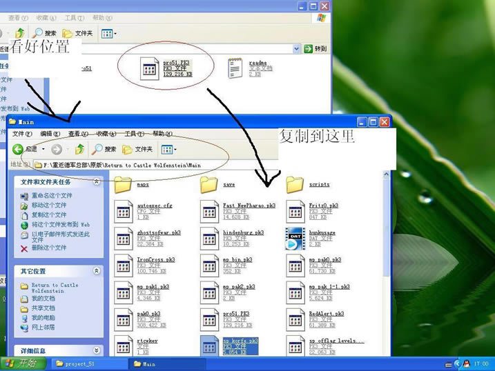This screenshot has width=495, height=371.
Task: Click the 开始 Start button
Action: (x=22, y=363)
